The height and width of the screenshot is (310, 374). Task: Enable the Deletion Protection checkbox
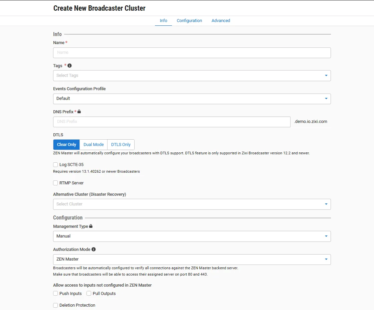[x=55, y=305]
